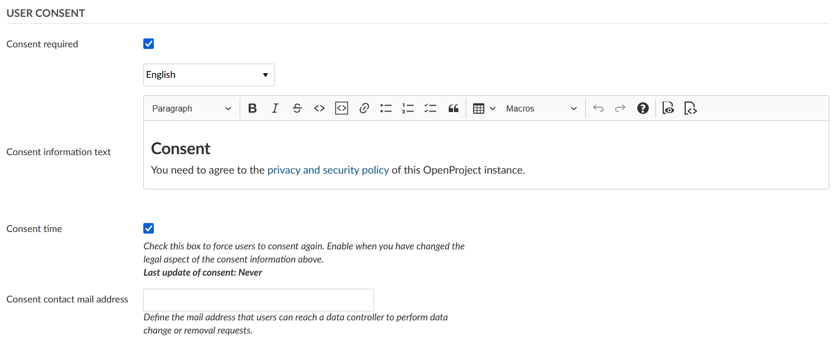Viewport: 834px width, 343px height.
Task: Insert a link via toolbar
Action: 364,108
